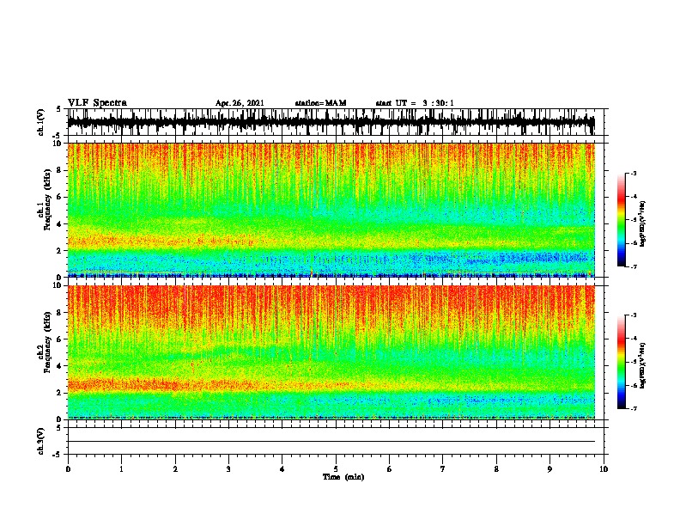Click the time axis tick label "5"
Image resolution: width=680 pixels, height=526 pixels.
coord(336,469)
